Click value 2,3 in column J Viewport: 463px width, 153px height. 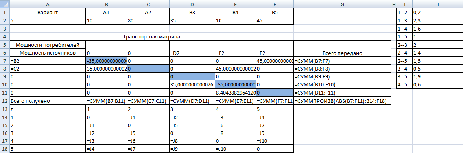pos(437,20)
